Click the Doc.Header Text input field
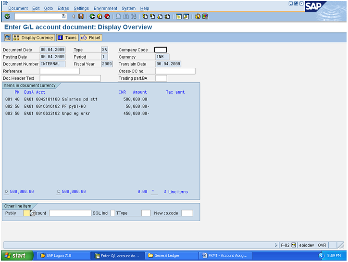The height and width of the screenshot is (262, 348). click(x=70, y=78)
